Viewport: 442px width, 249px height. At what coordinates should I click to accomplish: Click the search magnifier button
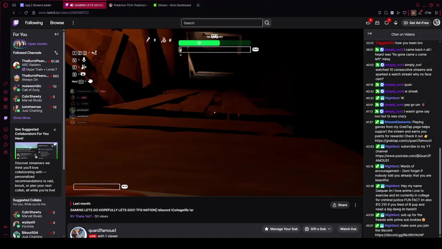tap(267, 23)
